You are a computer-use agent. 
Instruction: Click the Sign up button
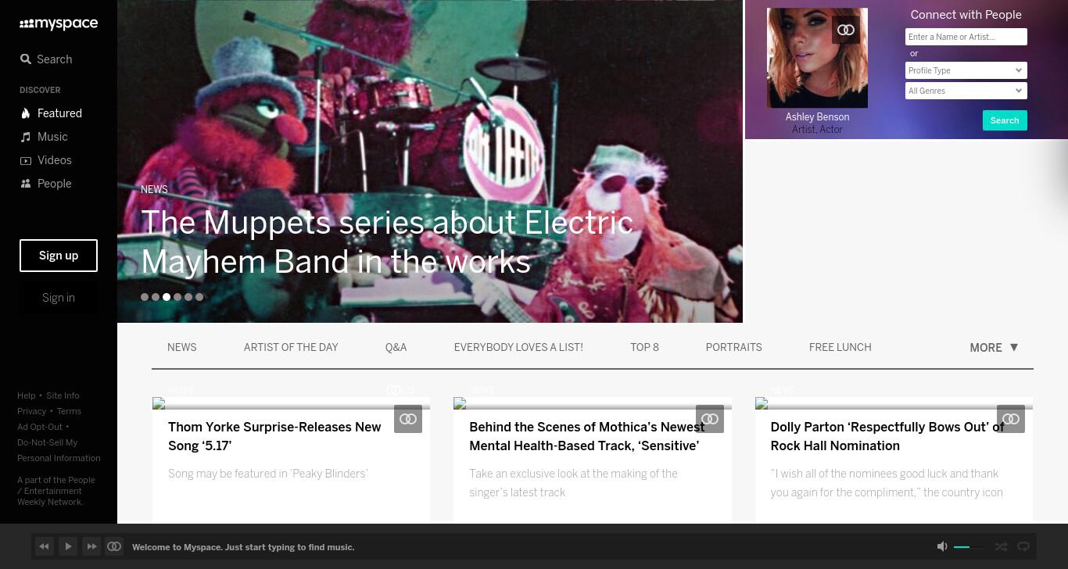pyautogui.click(x=59, y=256)
